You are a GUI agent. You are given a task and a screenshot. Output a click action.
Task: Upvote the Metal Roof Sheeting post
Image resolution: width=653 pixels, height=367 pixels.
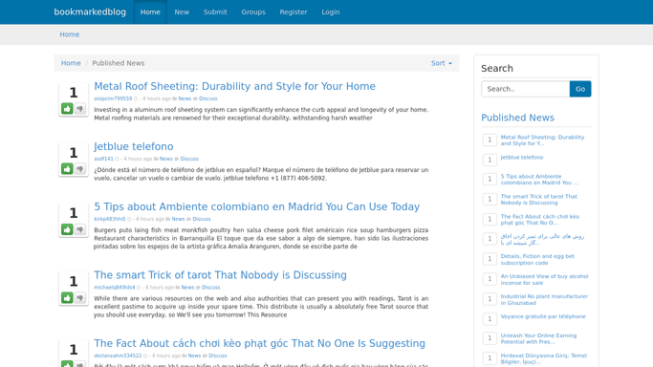tap(67, 109)
